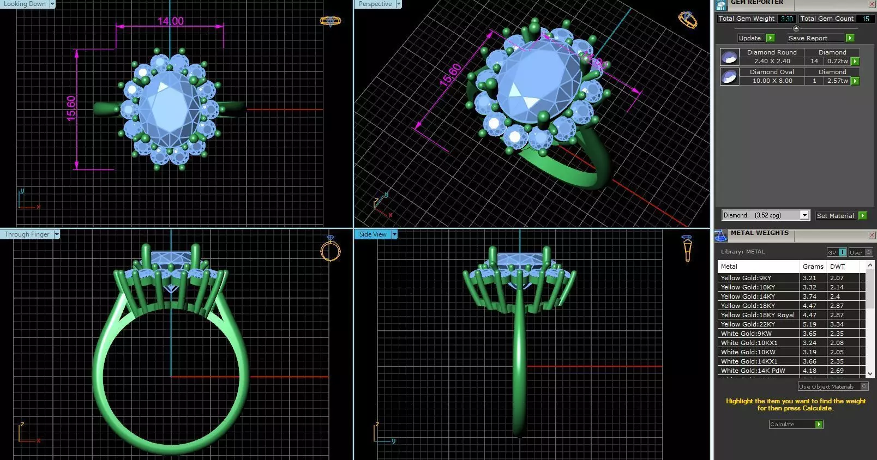Screen dimensions: 877x460
Task: Open the Looking Down viewport dropdown
Action: click(x=52, y=4)
